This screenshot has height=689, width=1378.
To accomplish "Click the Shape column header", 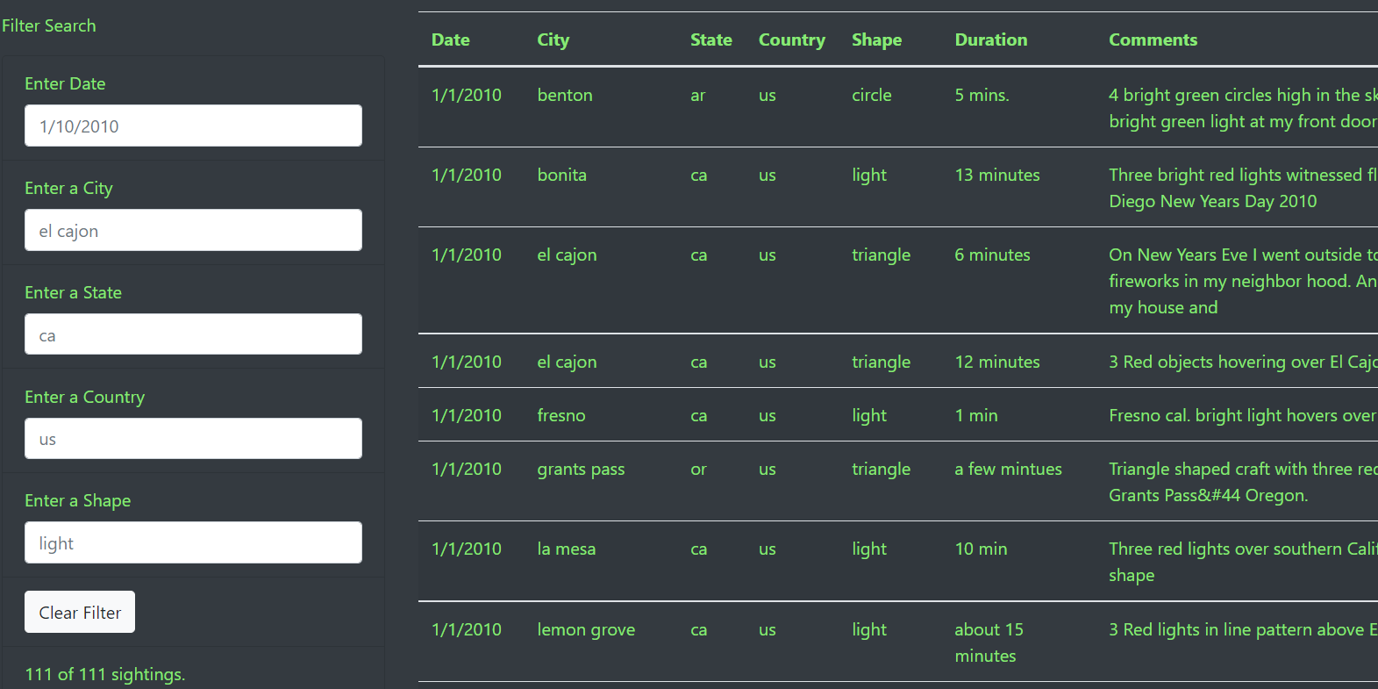I will click(x=876, y=39).
